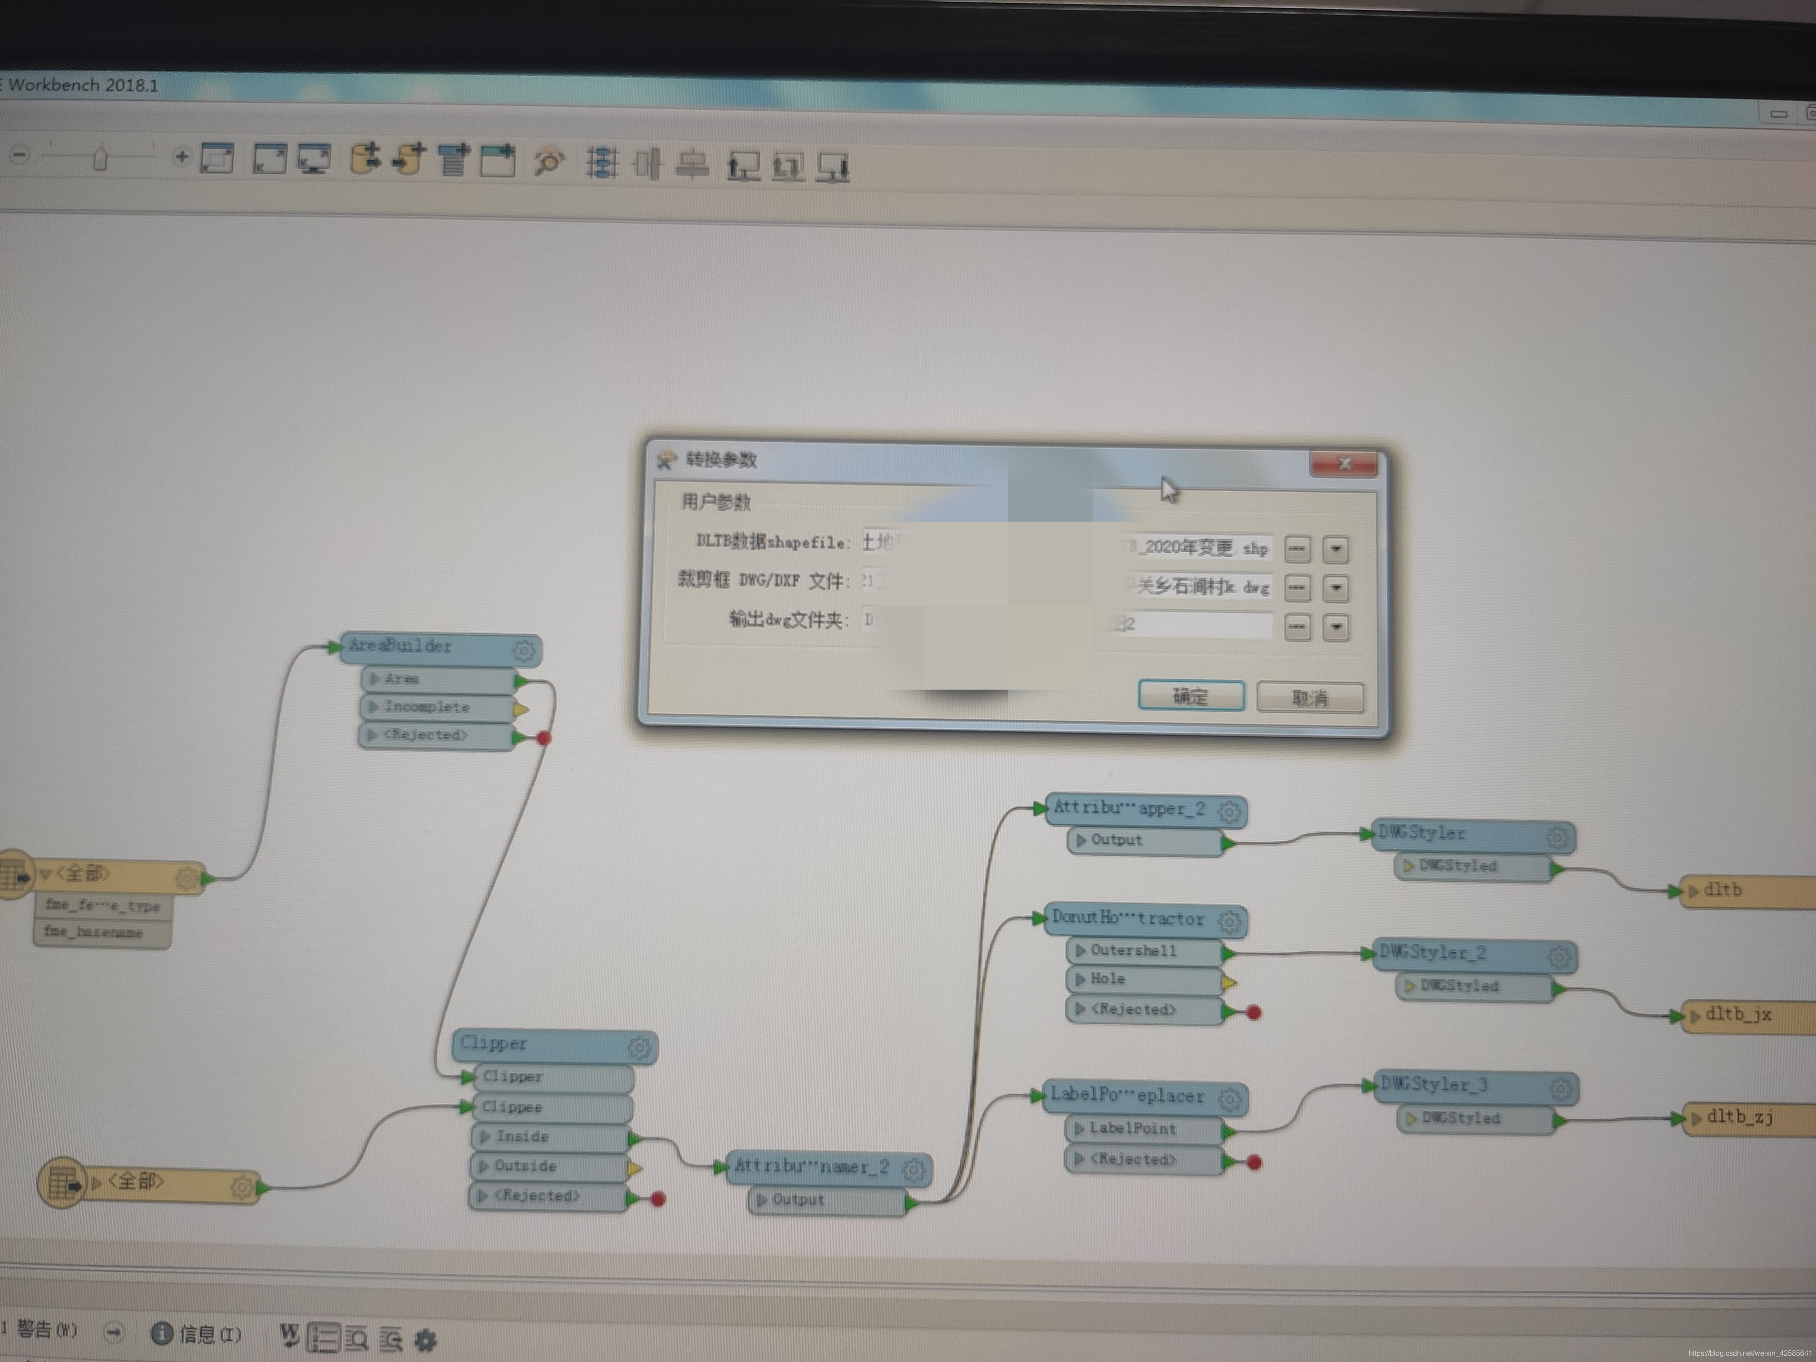Click the align vertical centers icon
Viewport: 1816px width, 1362px height.
[x=648, y=163]
